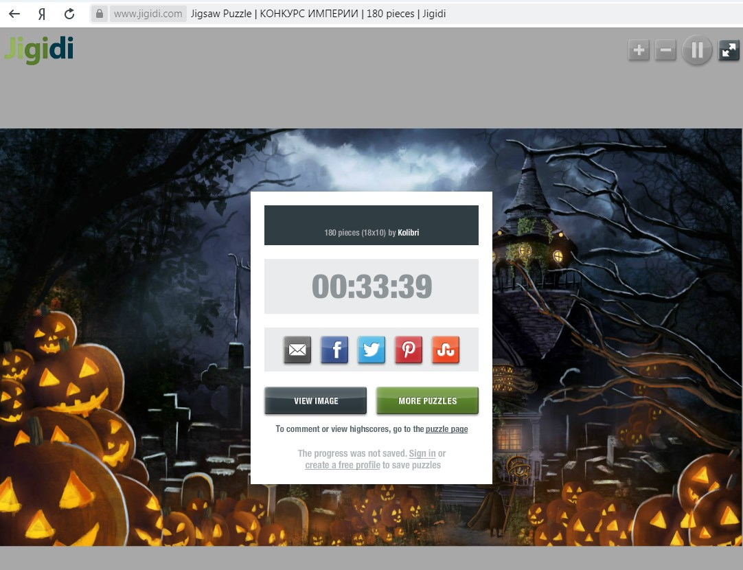Share the puzzle by email

pos(297,350)
